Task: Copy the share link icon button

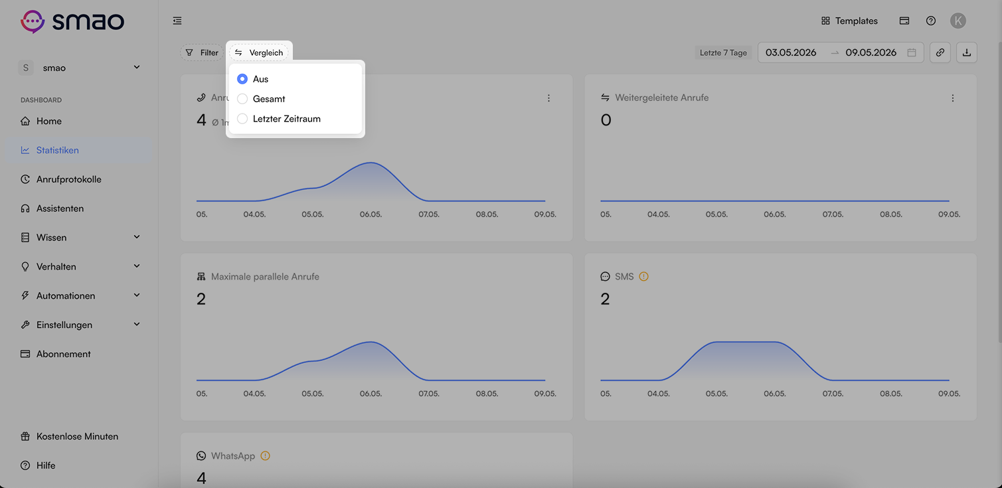Action: coord(940,52)
